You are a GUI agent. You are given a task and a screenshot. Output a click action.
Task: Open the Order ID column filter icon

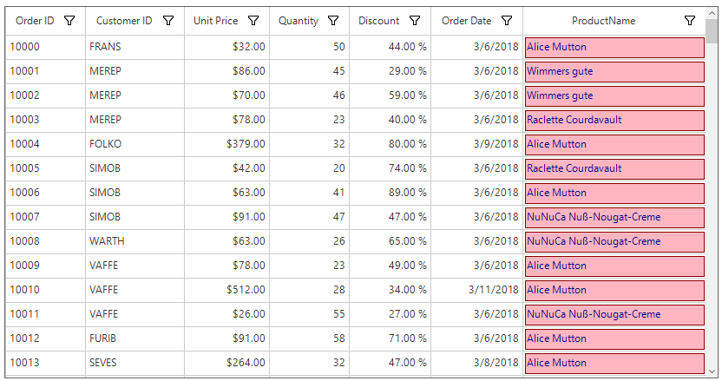[69, 21]
